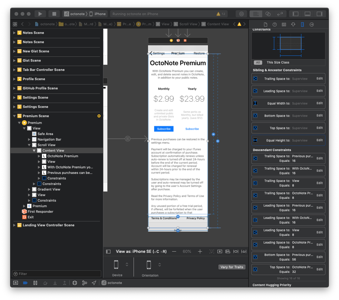Expand the New Gist Scene
This screenshot has height=300, width=339.
[x=14, y=51]
